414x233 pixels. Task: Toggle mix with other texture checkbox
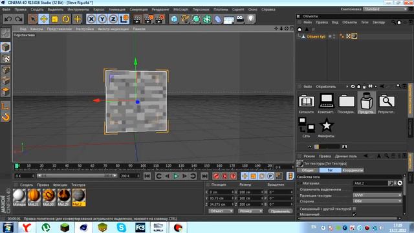click(x=354, y=209)
